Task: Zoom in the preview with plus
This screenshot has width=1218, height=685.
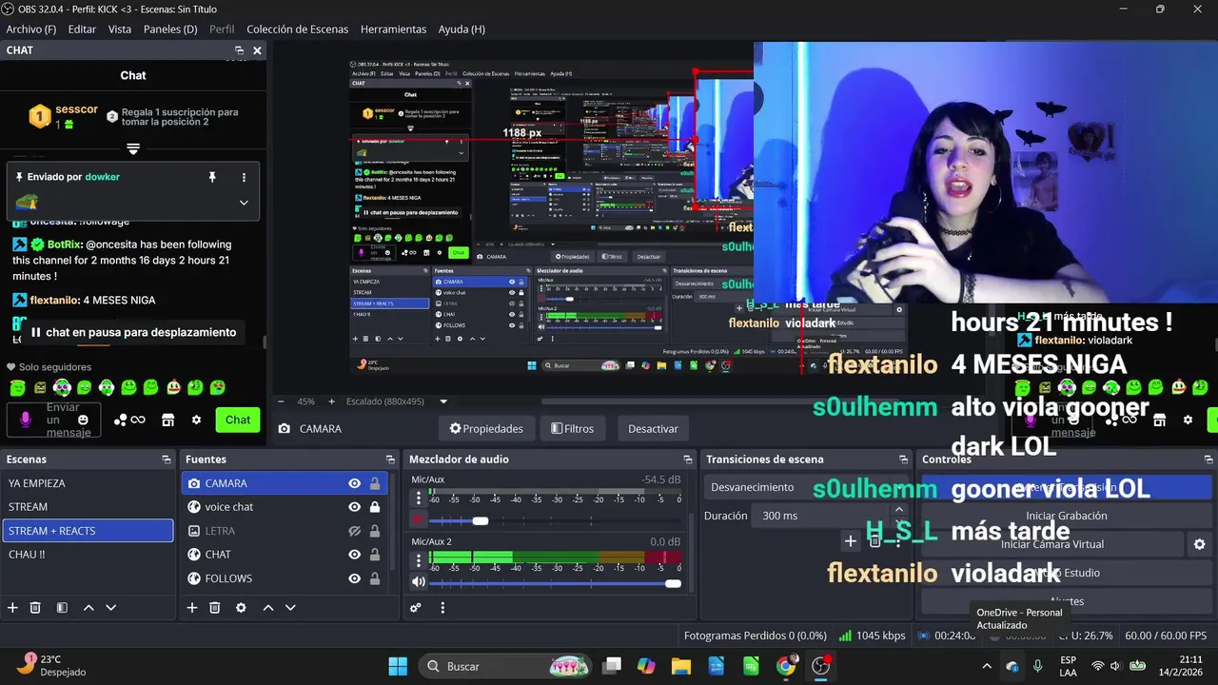Action: (x=331, y=401)
